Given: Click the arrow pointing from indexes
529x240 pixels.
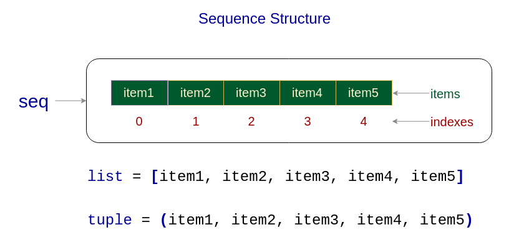Looking at the screenshot, I should point(411,121).
